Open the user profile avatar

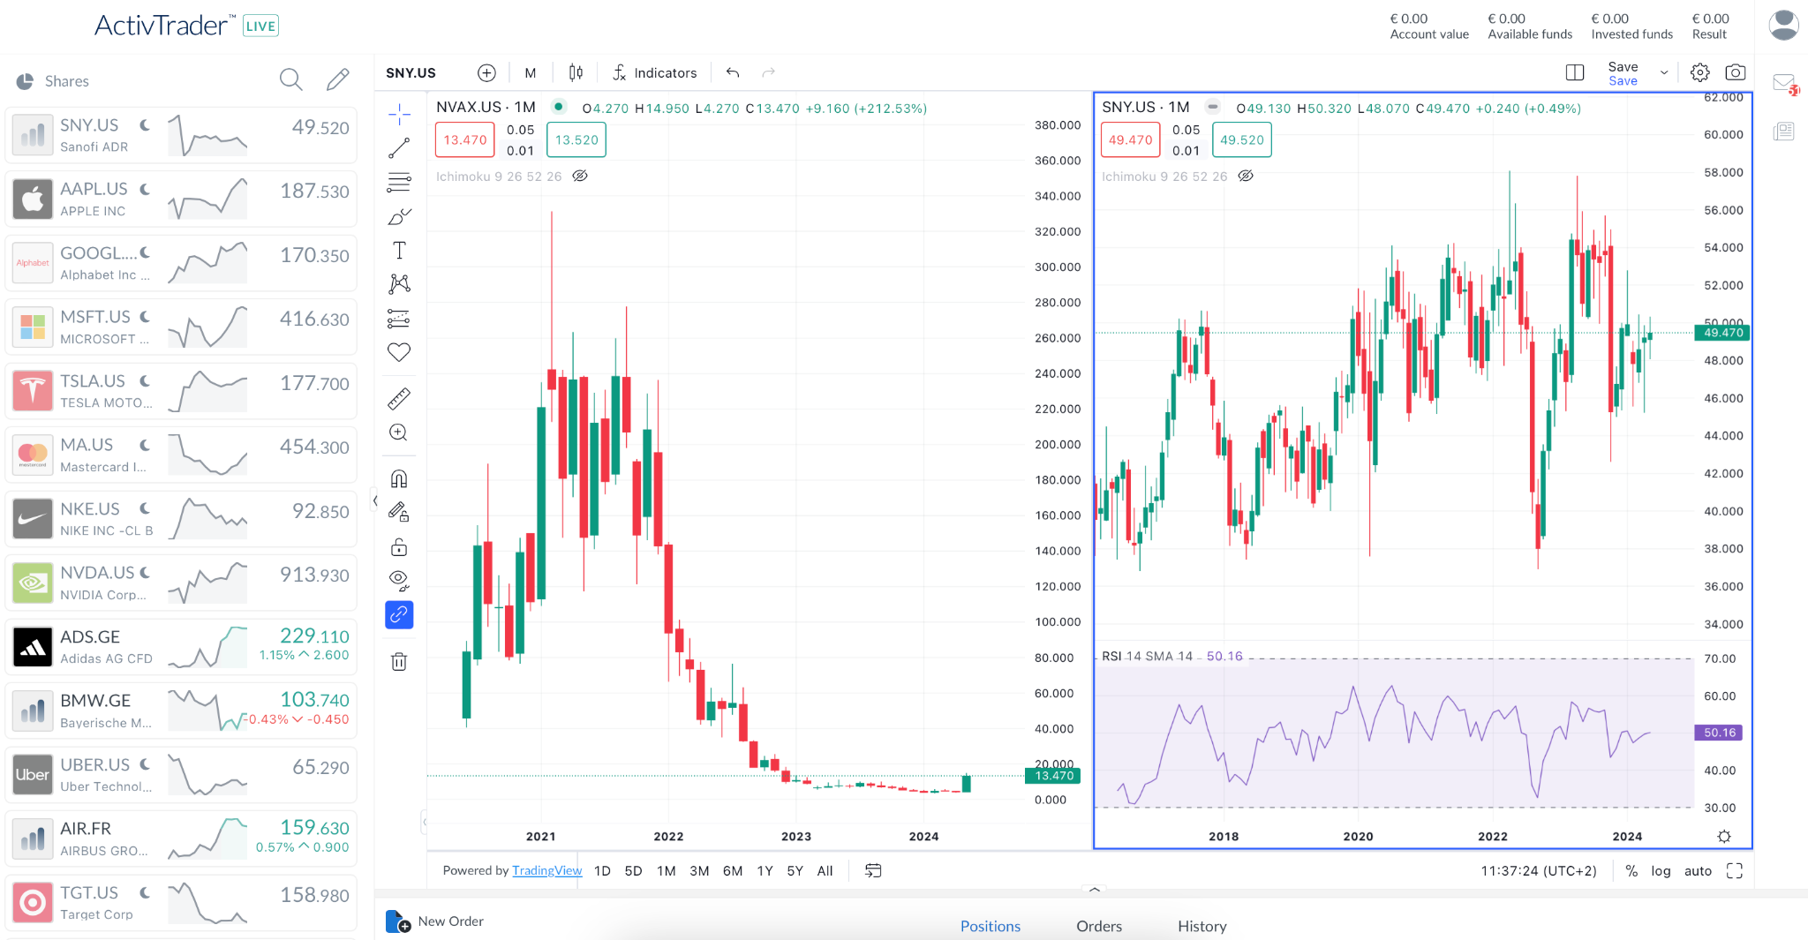pyautogui.click(x=1784, y=25)
